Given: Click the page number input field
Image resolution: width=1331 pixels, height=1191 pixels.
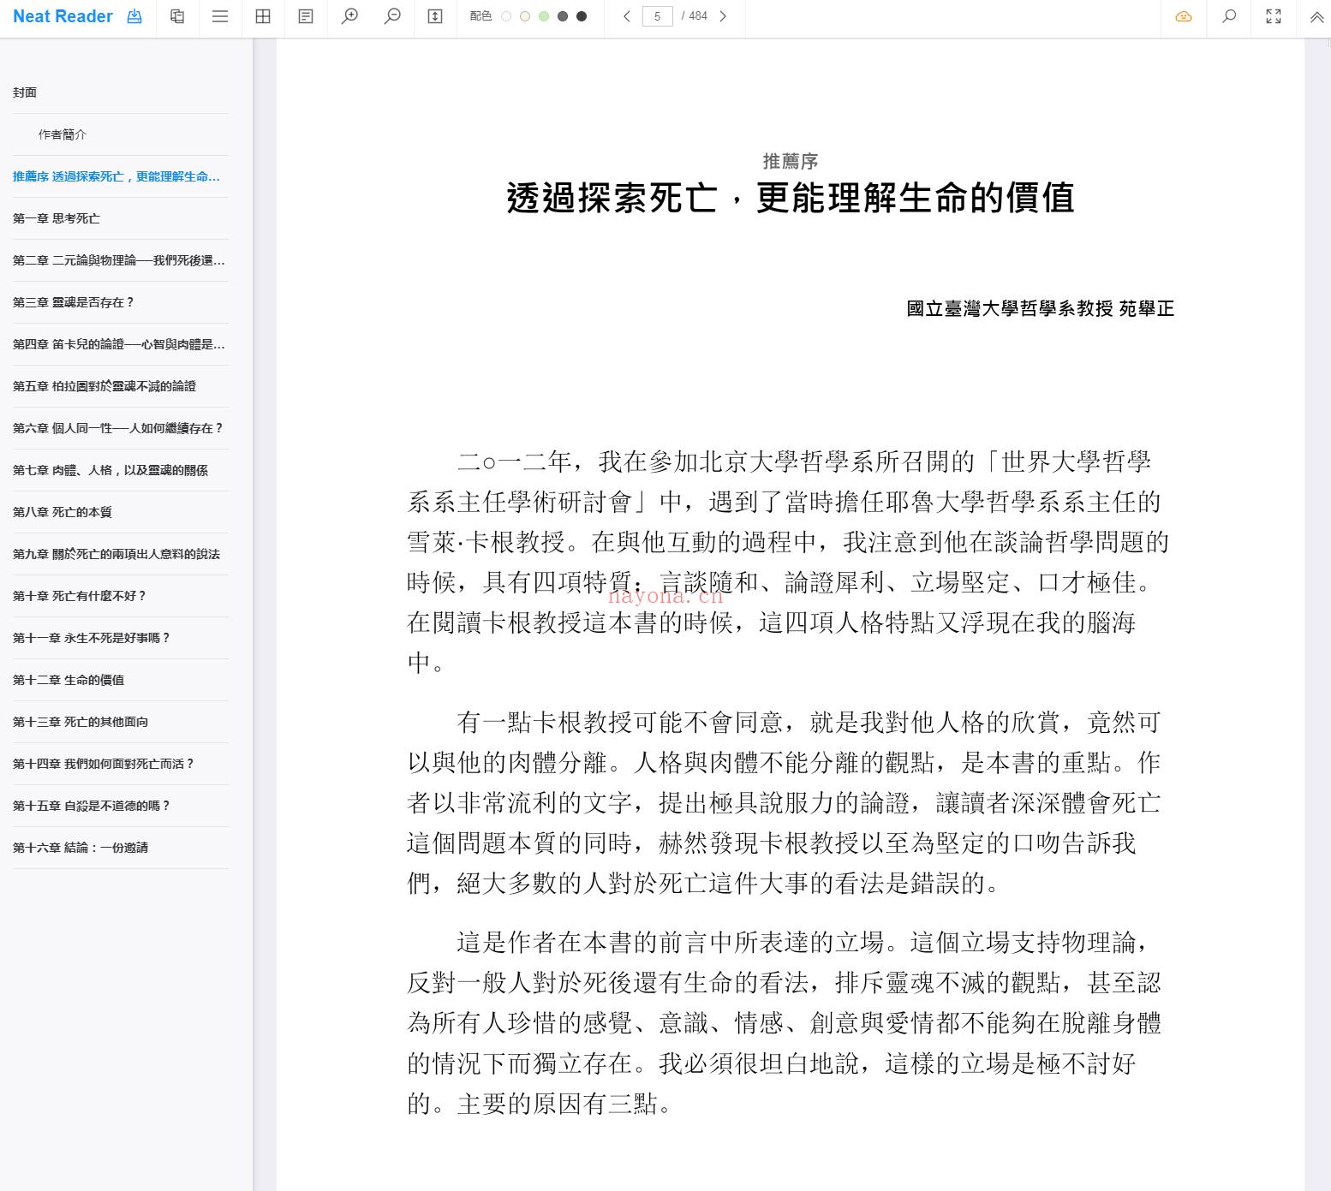Looking at the screenshot, I should 658,16.
